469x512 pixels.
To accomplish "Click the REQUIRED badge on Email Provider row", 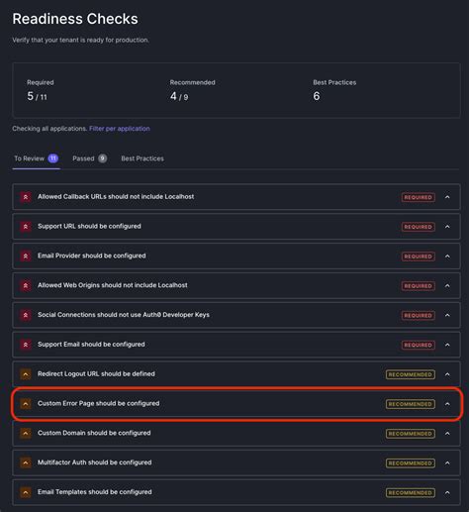I will pyautogui.click(x=418, y=256).
